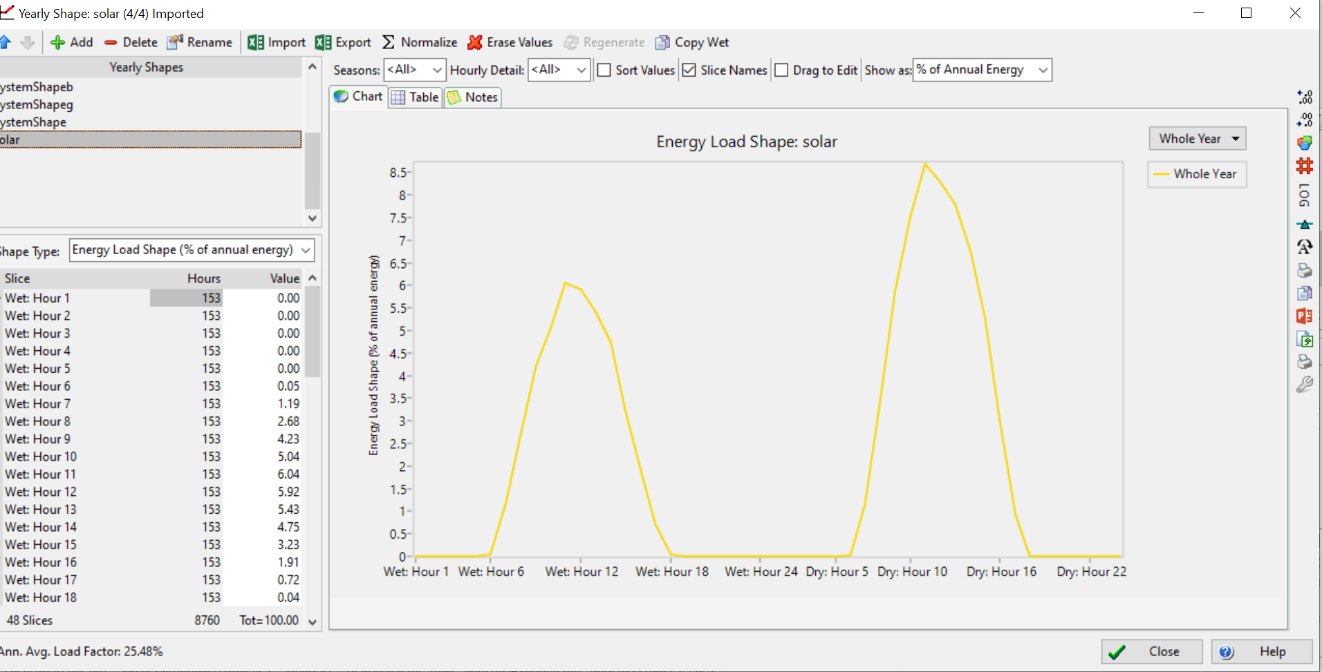
Task: Select the ystemShapeb yearly shape
Action: [37, 87]
